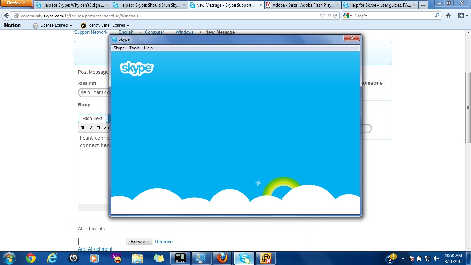Click the Identity Safe lock icon
This screenshot has width=471, height=265.
pyautogui.click(x=83, y=26)
